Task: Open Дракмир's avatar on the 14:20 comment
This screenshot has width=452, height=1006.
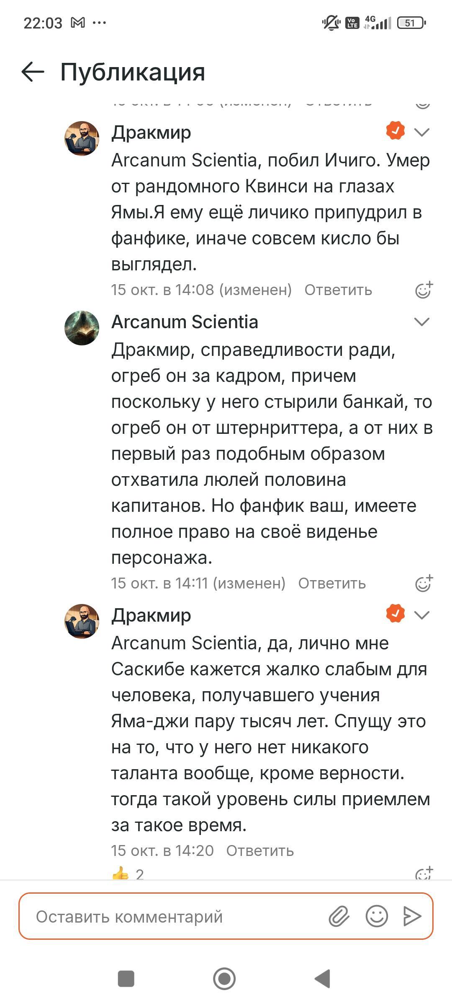Action: pyautogui.click(x=82, y=621)
